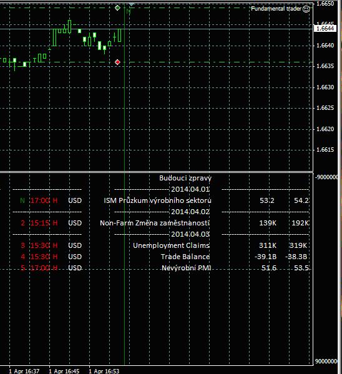
Task: Select the current price label 1.6644
Action: click(325, 29)
